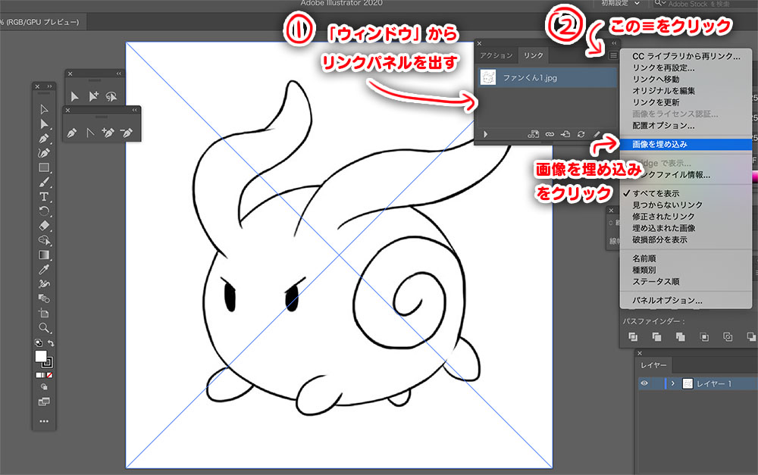Apply Pathfinder Outline
758x475 pixels.
coord(728,337)
